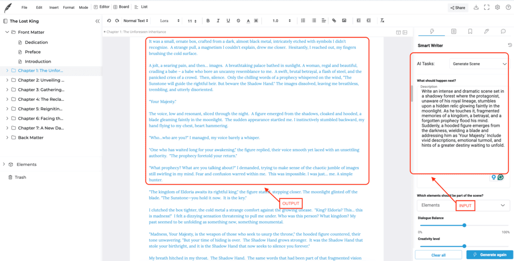Clear text formatting

382,21
